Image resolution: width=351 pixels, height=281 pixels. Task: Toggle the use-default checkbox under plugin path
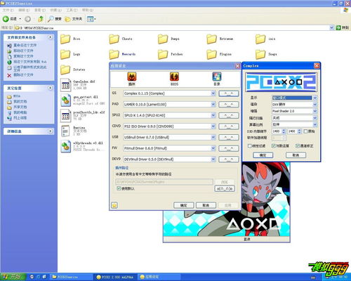[119, 188]
